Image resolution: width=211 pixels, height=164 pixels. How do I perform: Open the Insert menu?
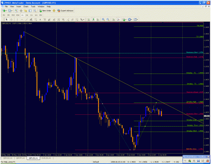19,6
